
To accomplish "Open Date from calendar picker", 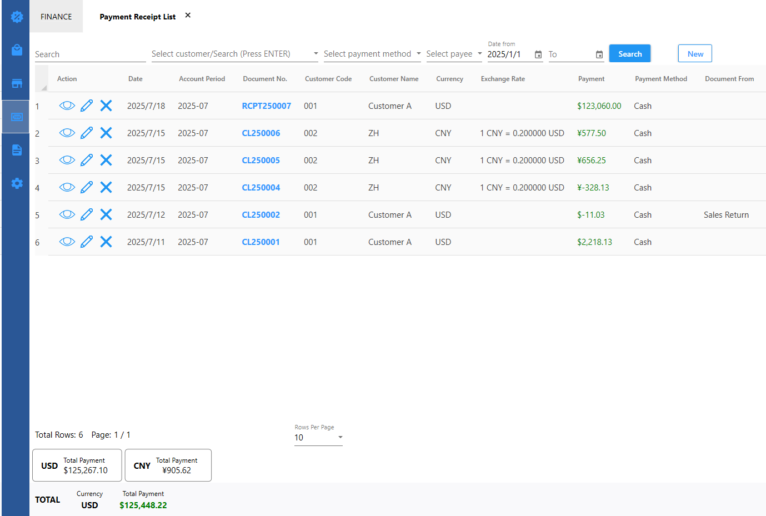I will click(538, 54).
